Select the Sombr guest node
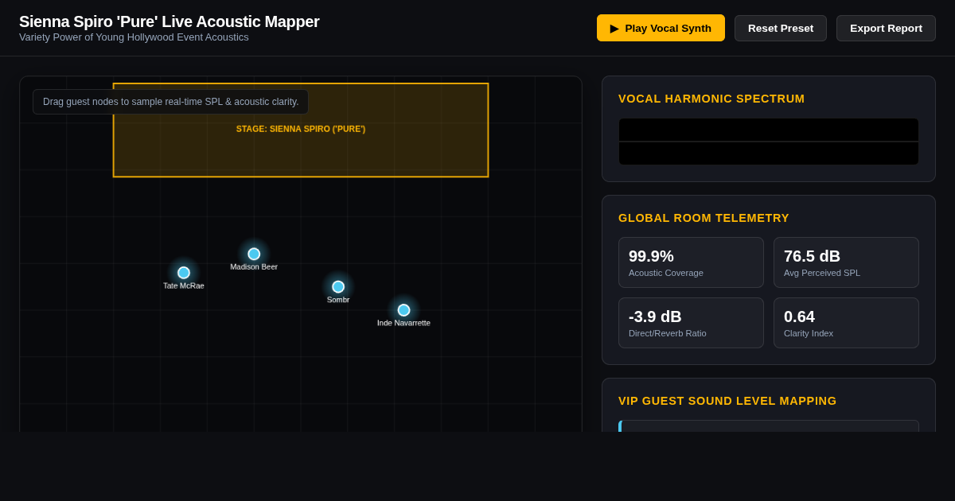This screenshot has width=955, height=501. (x=338, y=286)
